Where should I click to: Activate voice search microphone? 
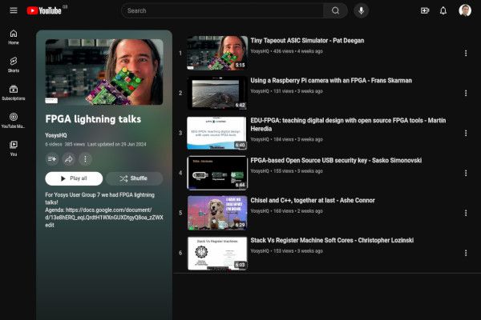coord(362,10)
